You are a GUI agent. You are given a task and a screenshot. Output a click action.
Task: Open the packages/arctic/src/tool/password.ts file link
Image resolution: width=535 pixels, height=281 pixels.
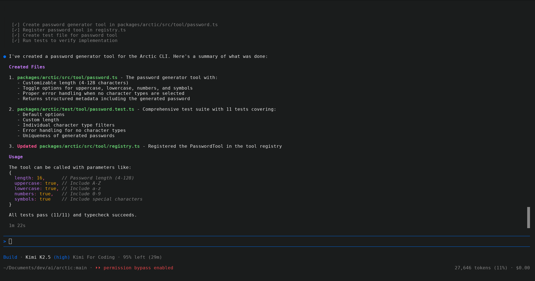(x=67, y=78)
